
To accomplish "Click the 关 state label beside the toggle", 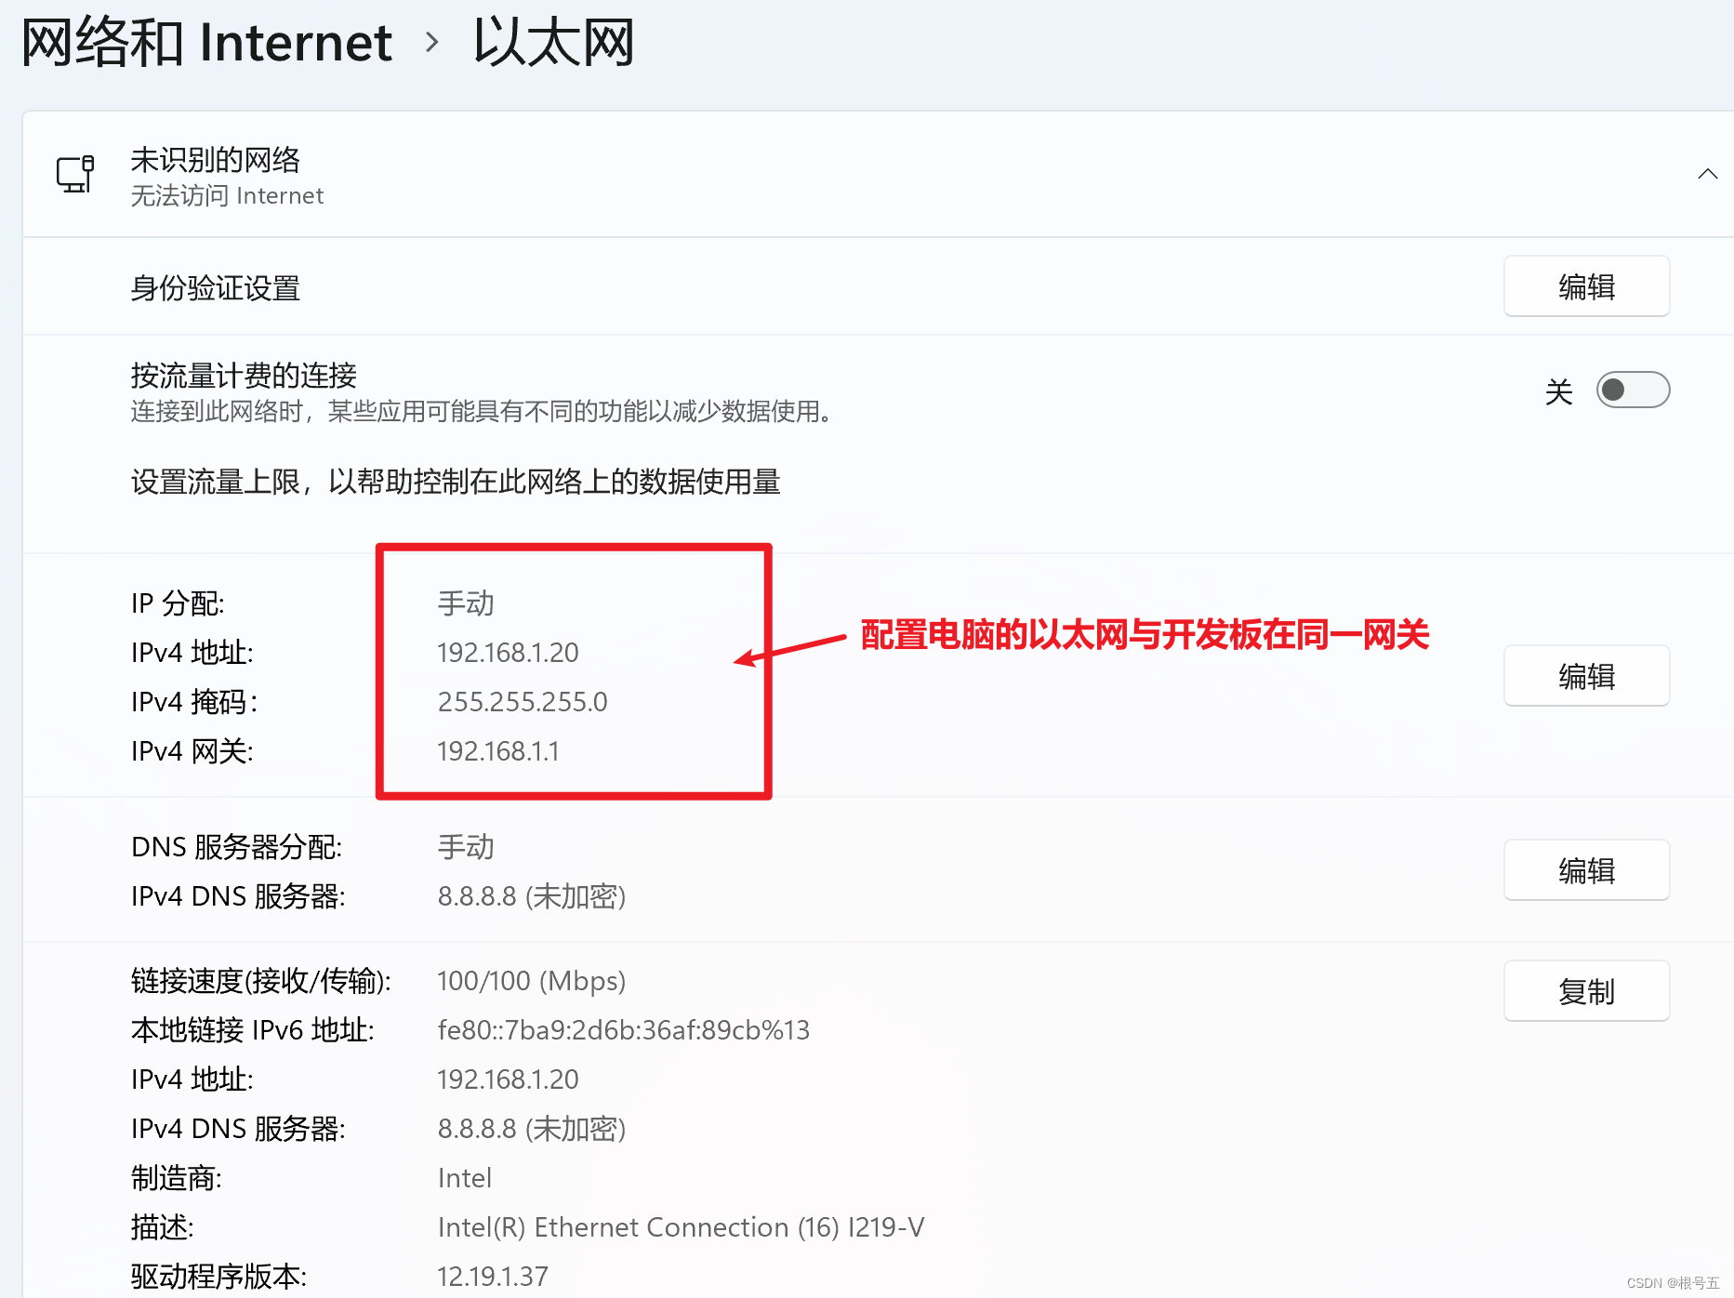I will [1559, 391].
